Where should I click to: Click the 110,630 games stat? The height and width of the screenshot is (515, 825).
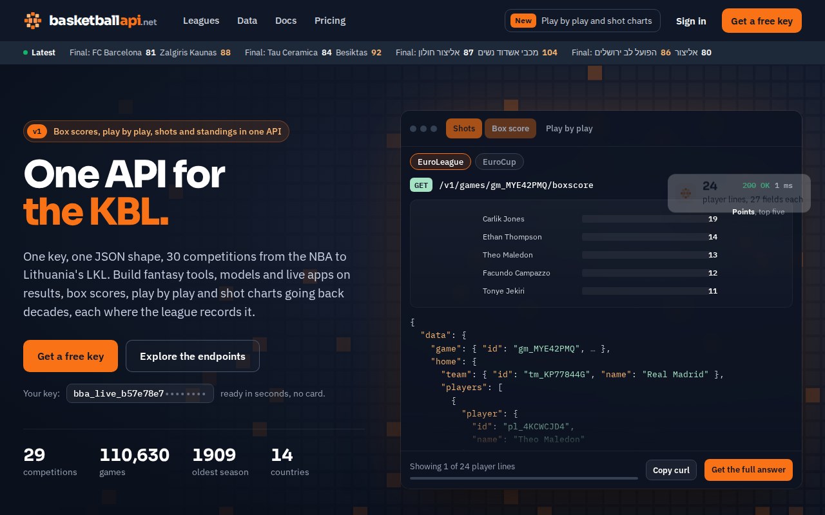[x=134, y=462]
